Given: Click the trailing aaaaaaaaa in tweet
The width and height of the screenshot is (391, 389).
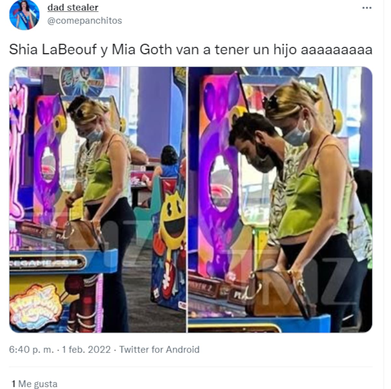Looking at the screenshot, I should (337, 50).
